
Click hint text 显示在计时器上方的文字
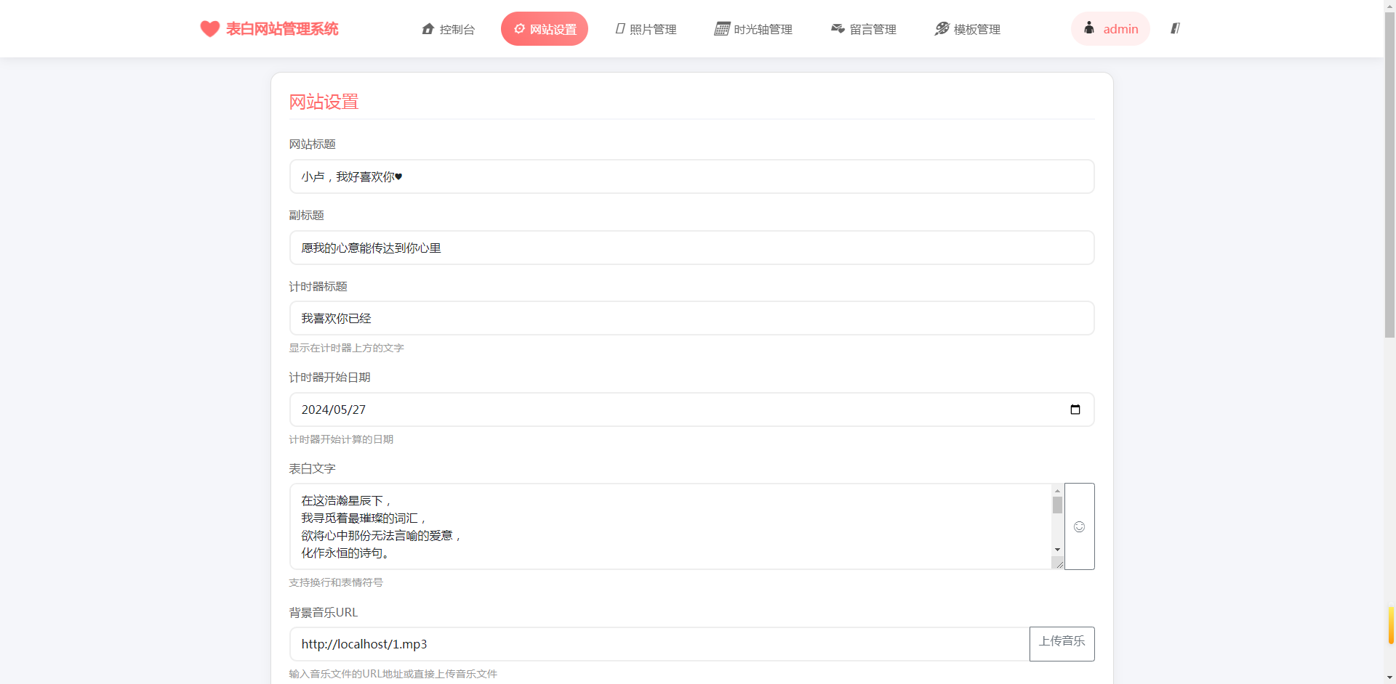click(346, 348)
